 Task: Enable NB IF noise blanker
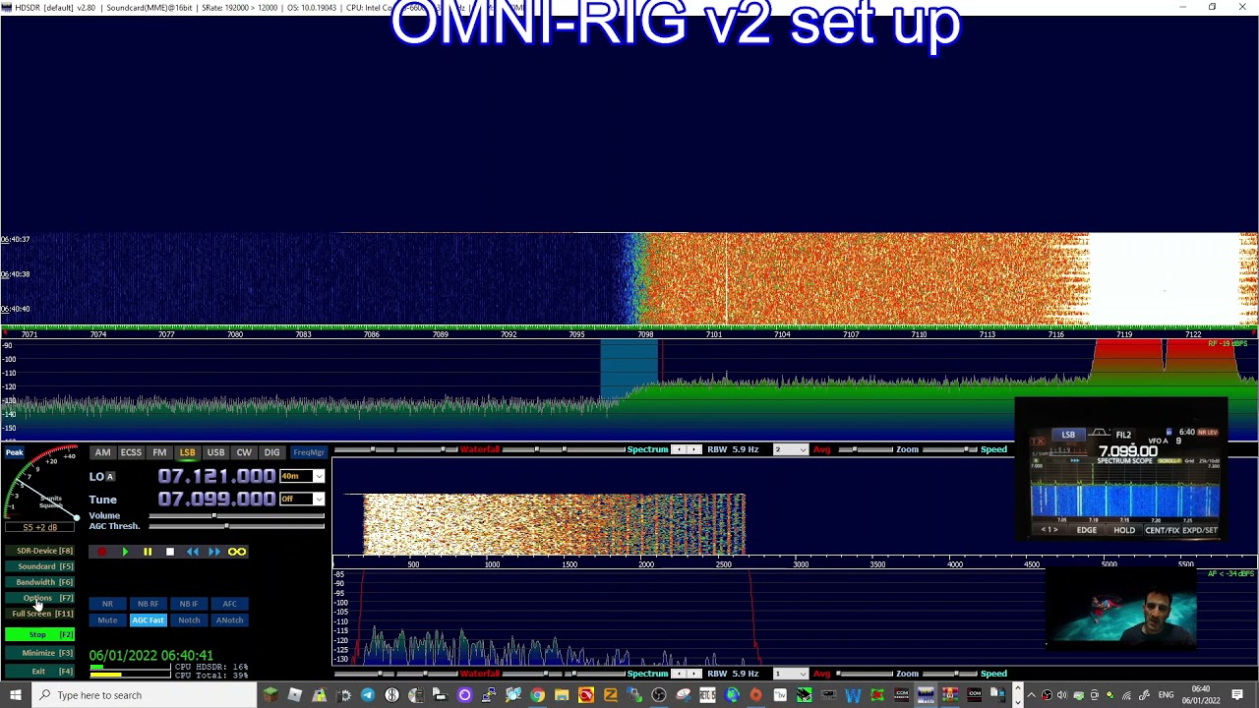point(189,604)
